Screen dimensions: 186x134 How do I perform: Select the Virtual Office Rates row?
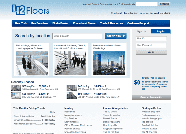pos(35,120)
